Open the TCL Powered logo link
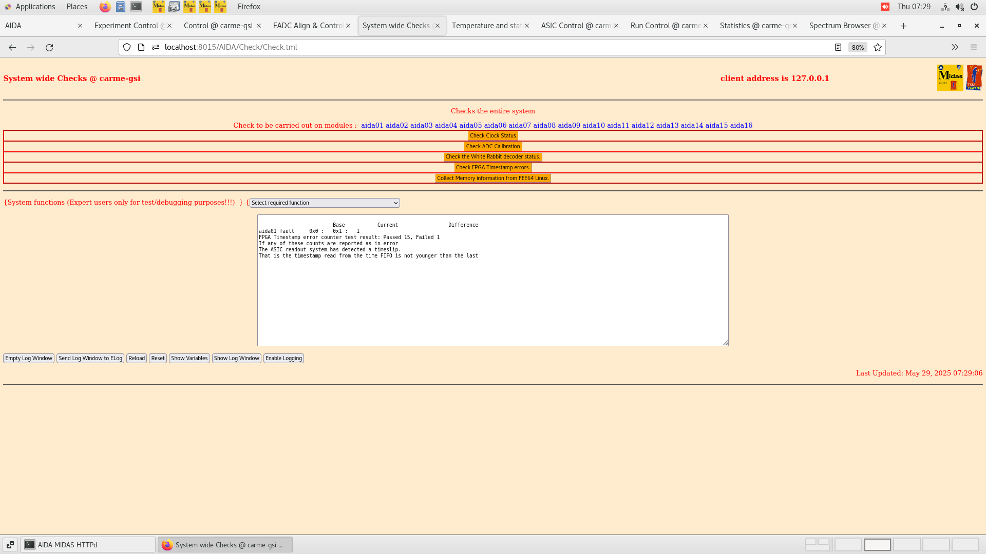Screen dimensions: 986x554 click(x=975, y=77)
